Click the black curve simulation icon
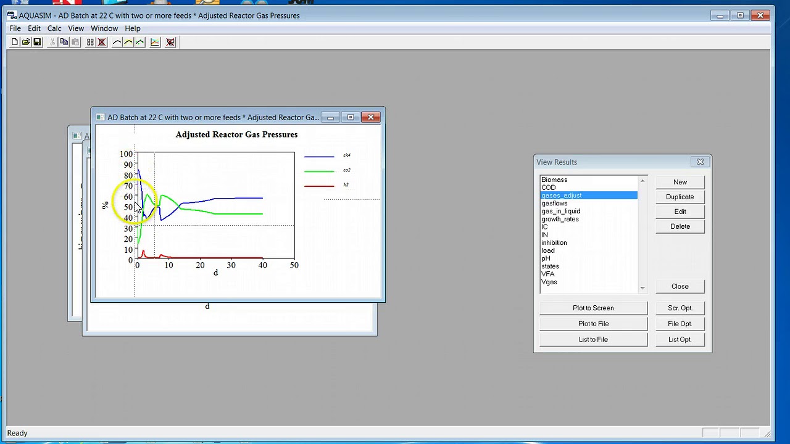Image resolution: width=790 pixels, height=444 pixels. click(117, 42)
